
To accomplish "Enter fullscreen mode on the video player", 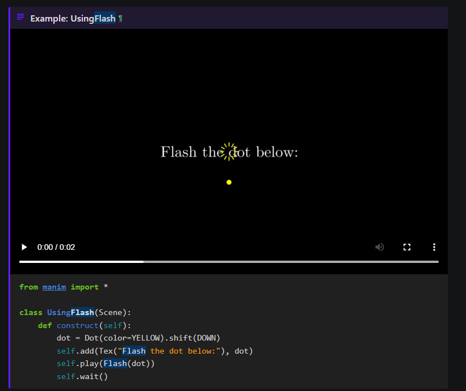I will 407,247.
